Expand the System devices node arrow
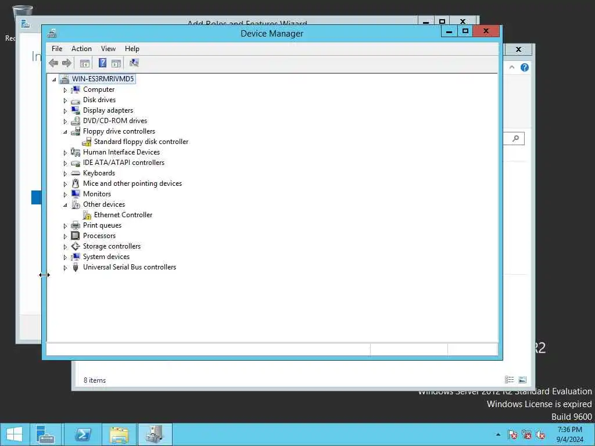This screenshot has height=446, width=595. point(65,257)
